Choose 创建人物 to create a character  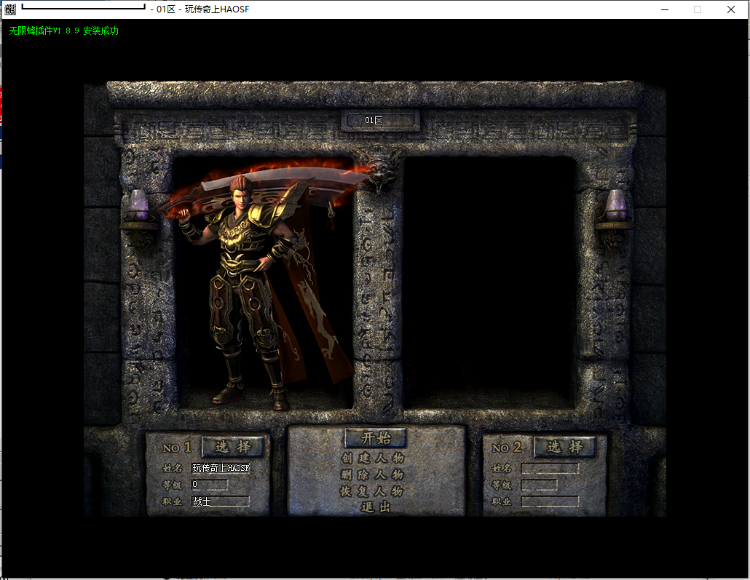point(372,458)
